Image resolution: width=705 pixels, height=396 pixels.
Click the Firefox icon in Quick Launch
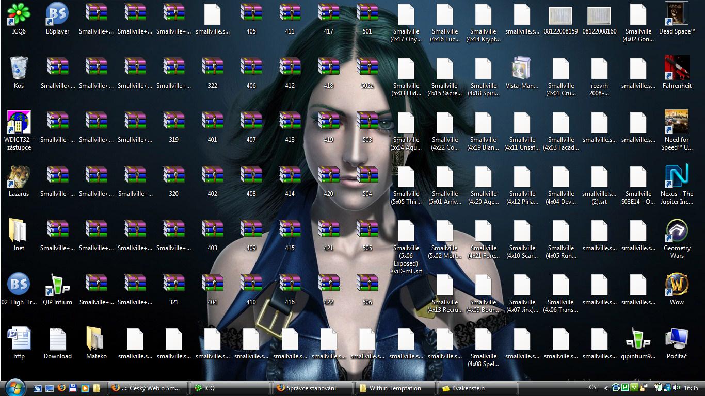pos(62,388)
